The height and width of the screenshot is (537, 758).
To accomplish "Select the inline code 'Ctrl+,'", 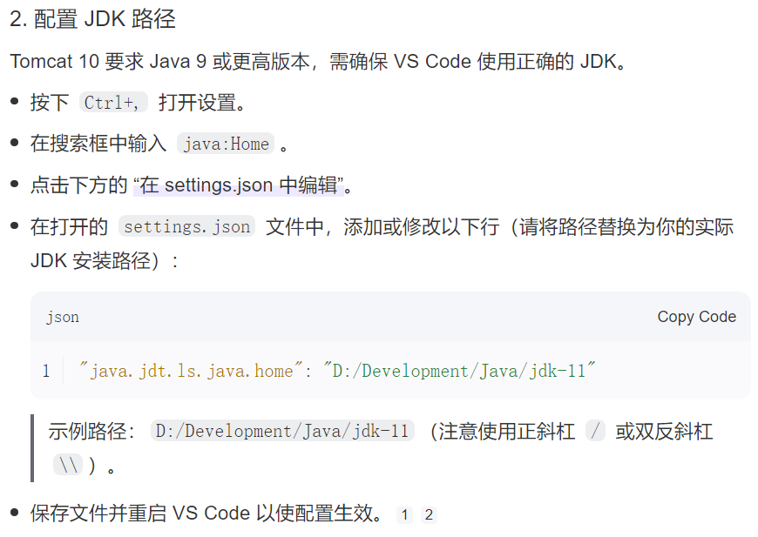I will point(112,103).
